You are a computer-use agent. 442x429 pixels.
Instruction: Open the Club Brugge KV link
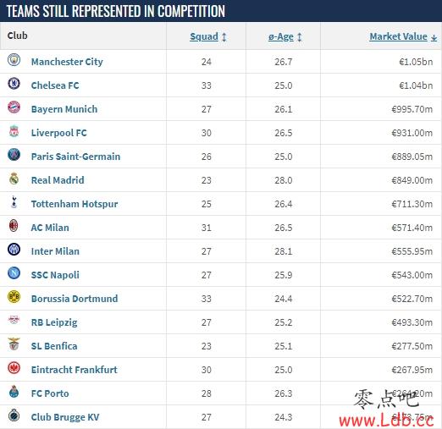tap(65, 417)
